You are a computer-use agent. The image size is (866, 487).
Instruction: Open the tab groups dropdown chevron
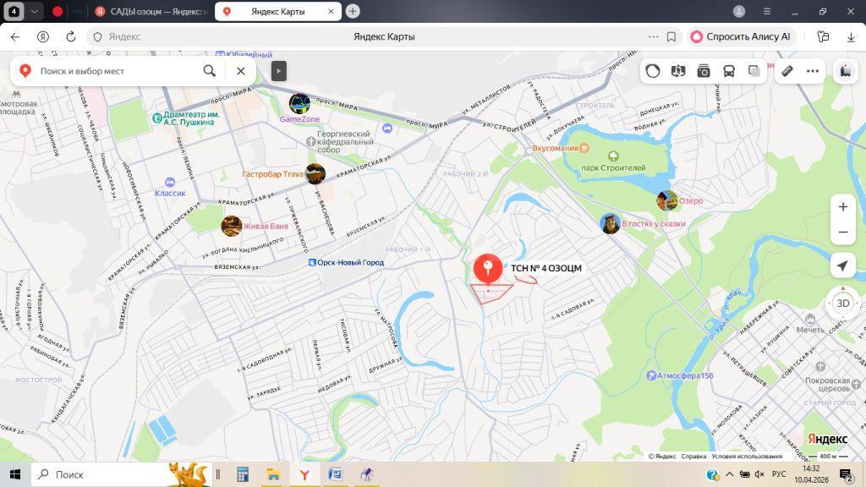click(x=34, y=11)
